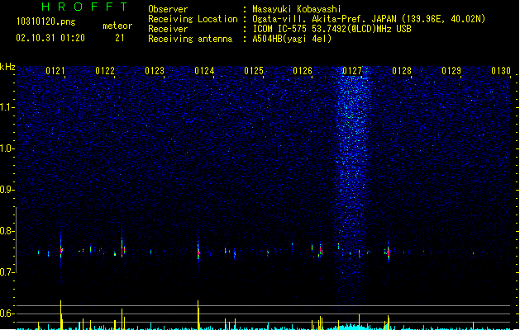The image size is (520, 330).
Task: Click the strong meteor echo below 0124
Action: [198, 252]
